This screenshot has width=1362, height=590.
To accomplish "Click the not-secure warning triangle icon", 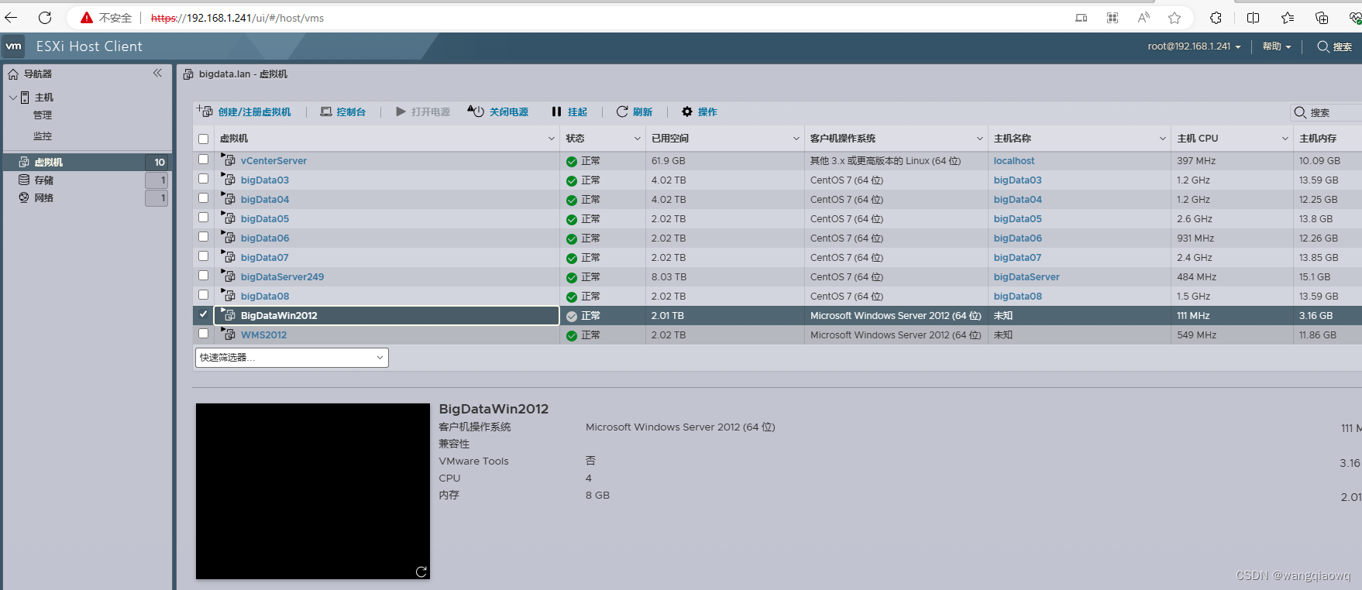I will (x=87, y=18).
